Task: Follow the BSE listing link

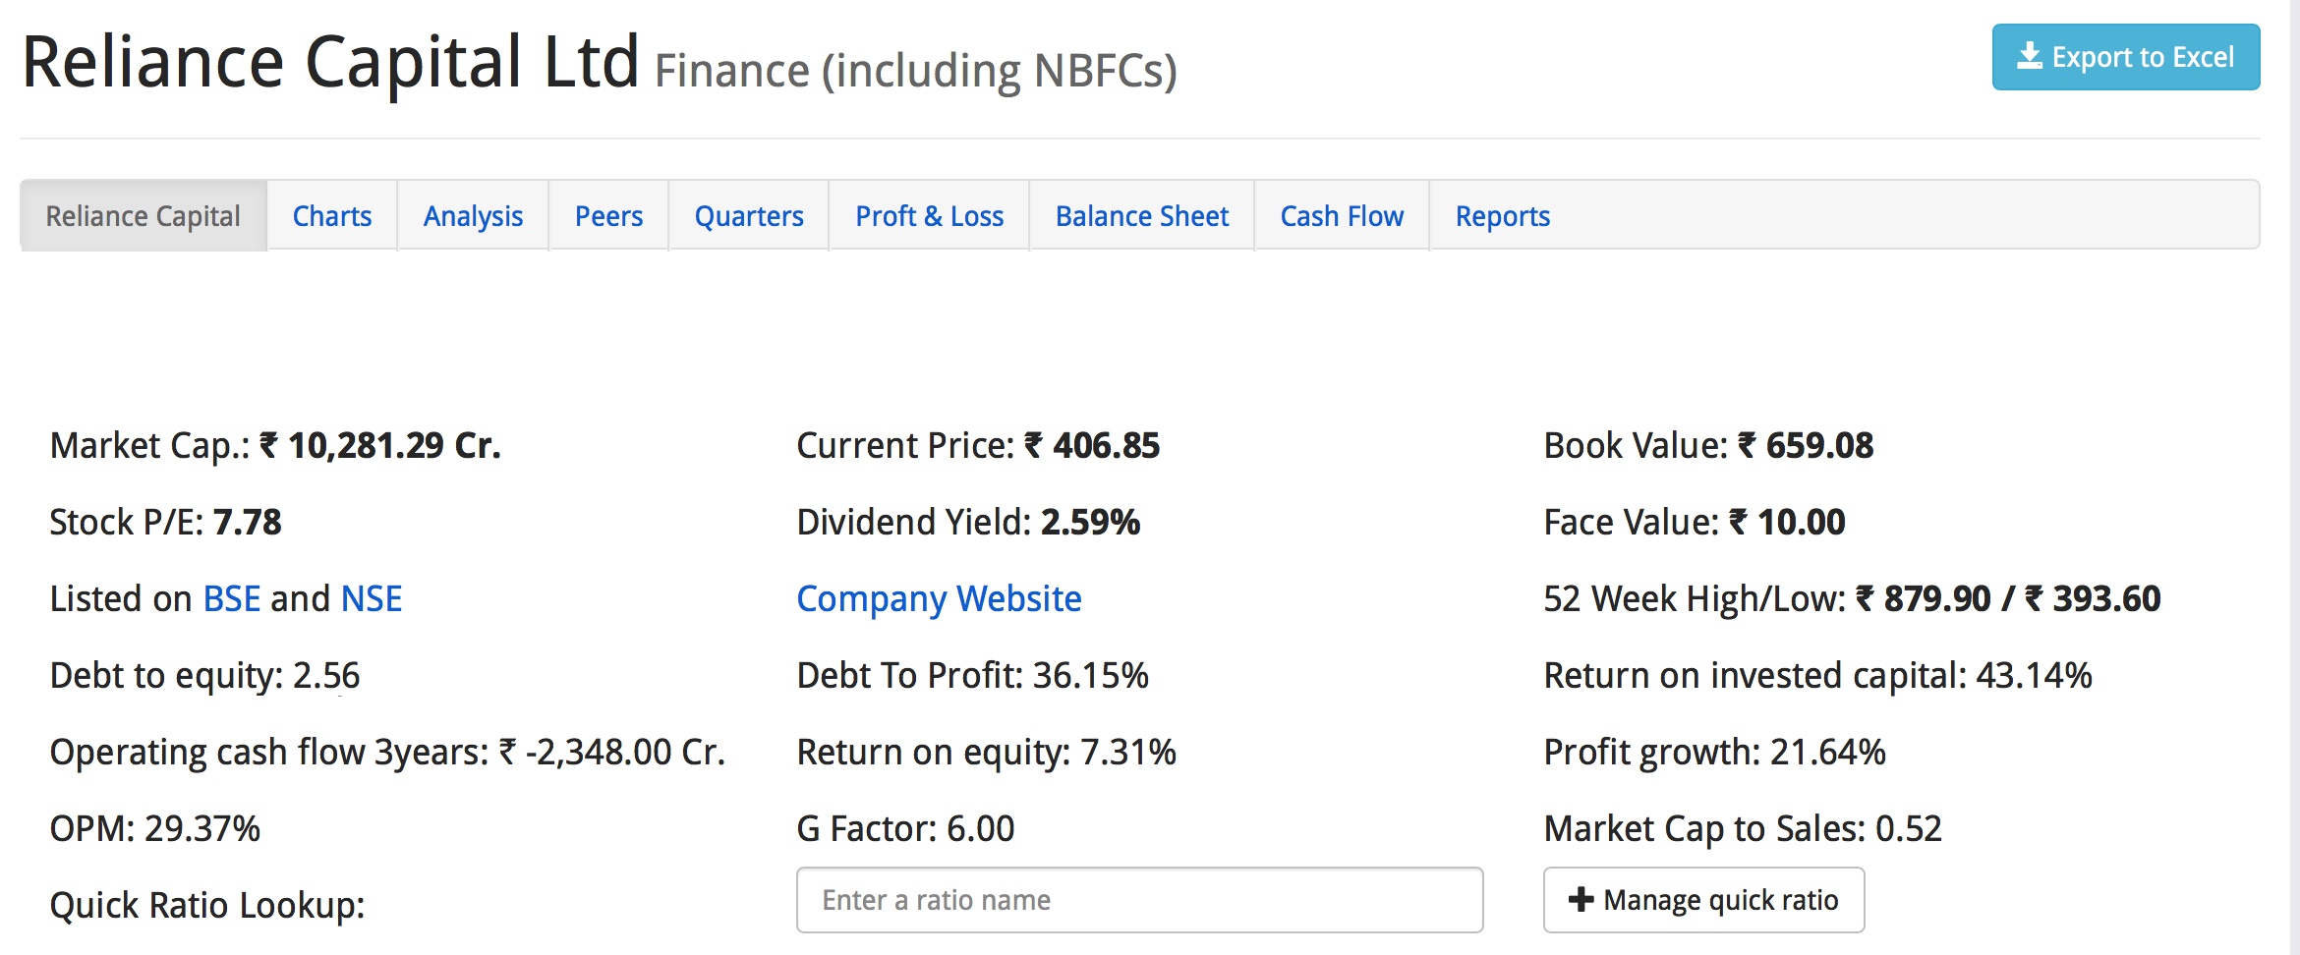Action: 232,598
